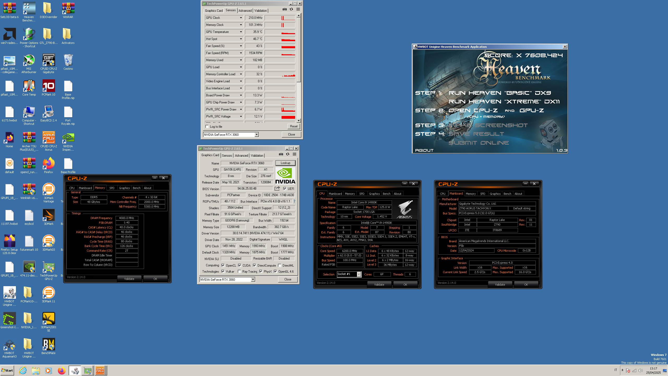The width and height of the screenshot is (668, 376).
Task: Click ABOUT link in Heaven Benchmark app
Action: [x=424, y=150]
